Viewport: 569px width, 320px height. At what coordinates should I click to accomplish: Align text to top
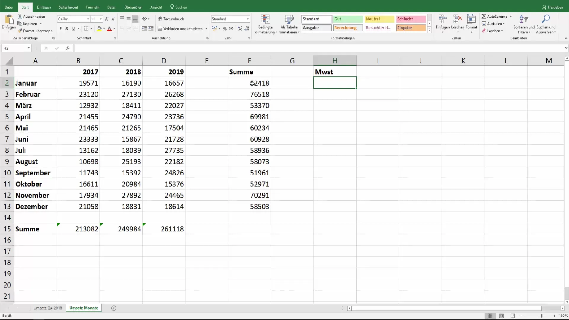click(x=122, y=19)
